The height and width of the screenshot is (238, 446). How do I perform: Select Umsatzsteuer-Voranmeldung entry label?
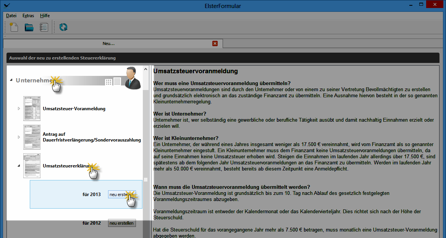click(74, 108)
